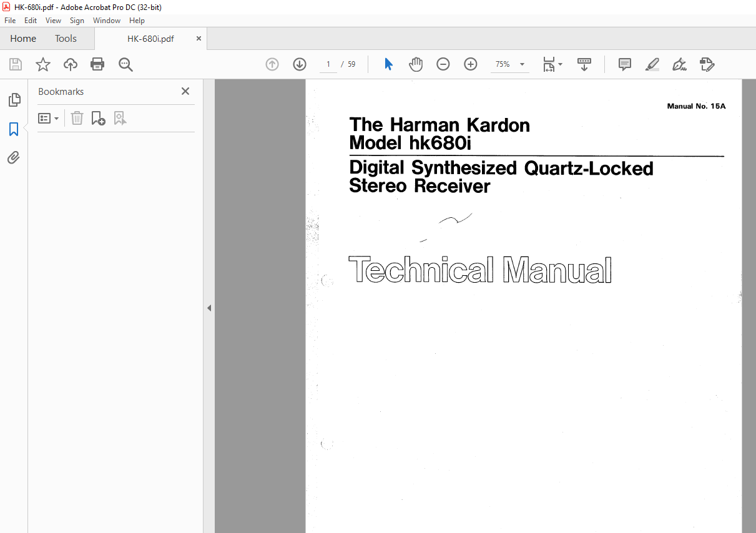Switch to the Home tab
The width and height of the screenshot is (756, 533).
click(x=23, y=39)
